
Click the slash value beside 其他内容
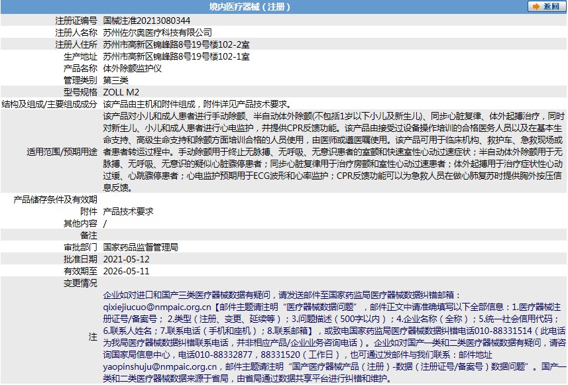[x=105, y=224]
